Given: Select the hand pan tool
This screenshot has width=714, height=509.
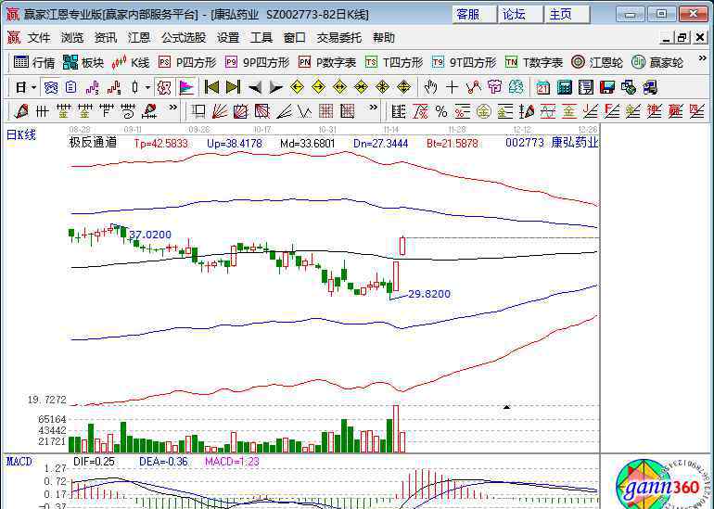Looking at the screenshot, I should pyautogui.click(x=430, y=87).
